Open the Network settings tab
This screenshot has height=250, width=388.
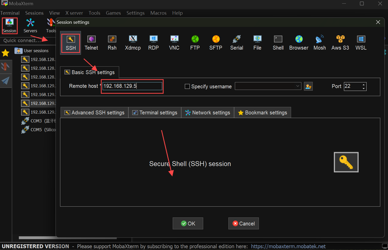tap(208, 113)
